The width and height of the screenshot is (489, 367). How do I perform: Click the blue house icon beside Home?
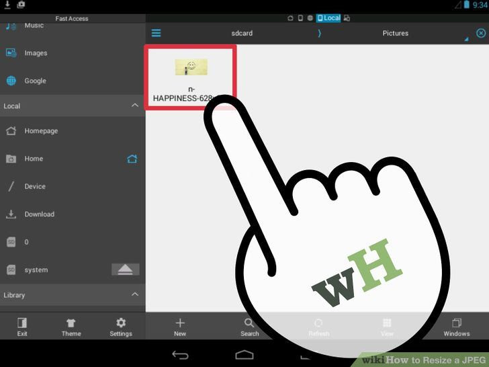(132, 159)
